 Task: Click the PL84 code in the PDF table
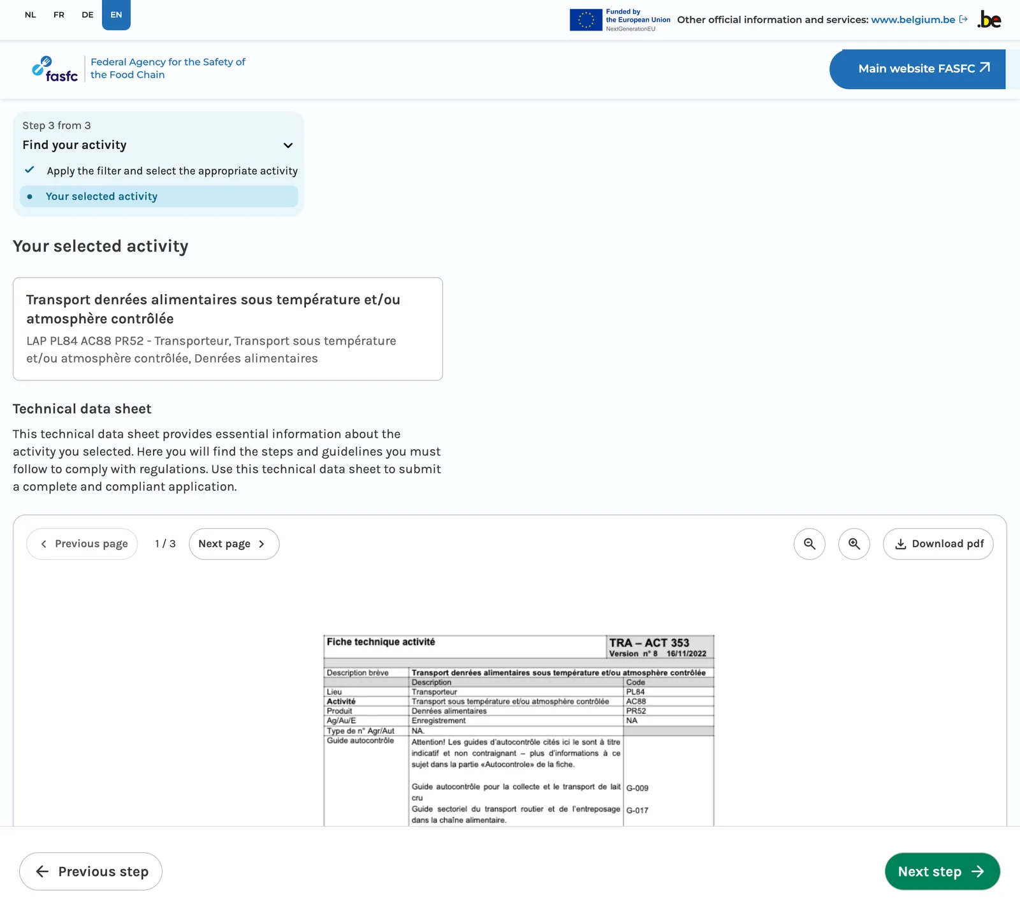pyautogui.click(x=636, y=692)
